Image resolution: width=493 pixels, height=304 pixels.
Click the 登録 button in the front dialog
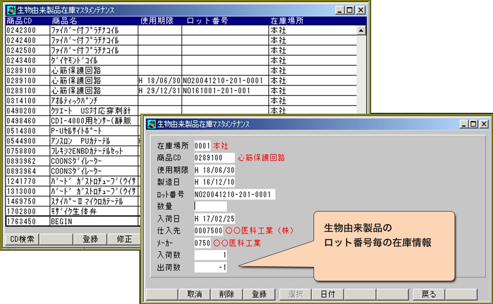pyautogui.click(x=259, y=294)
